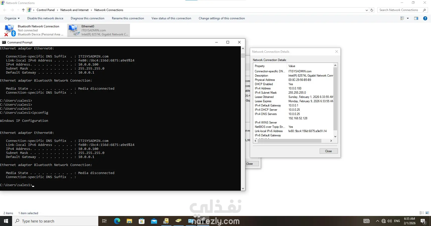Click the touch keyboard tray icon
This screenshot has width=431, height=226.
click(367, 221)
